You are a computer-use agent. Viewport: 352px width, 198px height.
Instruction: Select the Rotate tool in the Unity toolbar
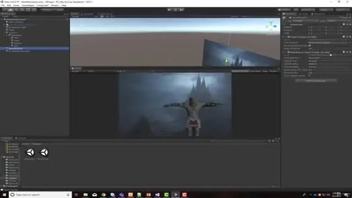16,10
